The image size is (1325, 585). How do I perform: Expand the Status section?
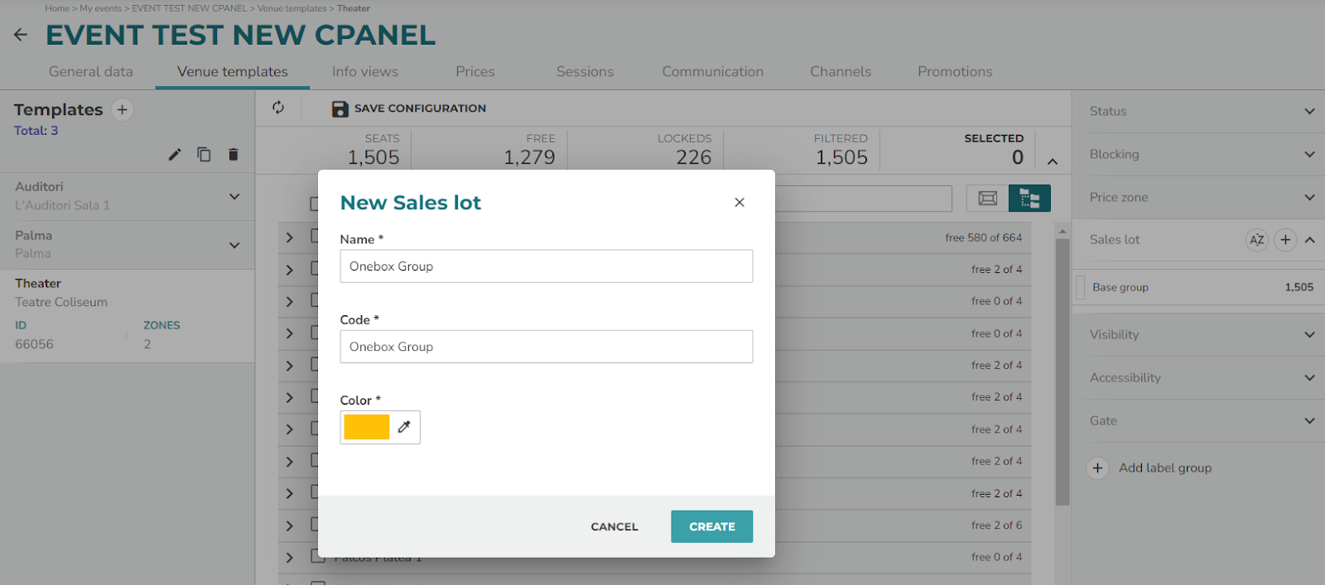click(1309, 111)
